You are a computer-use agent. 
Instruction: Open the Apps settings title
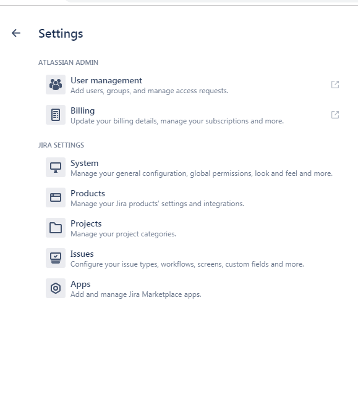[x=80, y=284]
